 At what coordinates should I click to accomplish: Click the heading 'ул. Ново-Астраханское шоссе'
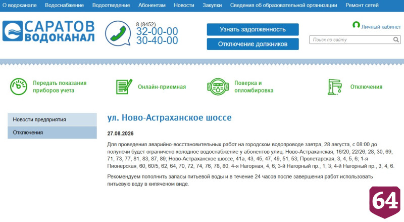[x=169, y=117]
